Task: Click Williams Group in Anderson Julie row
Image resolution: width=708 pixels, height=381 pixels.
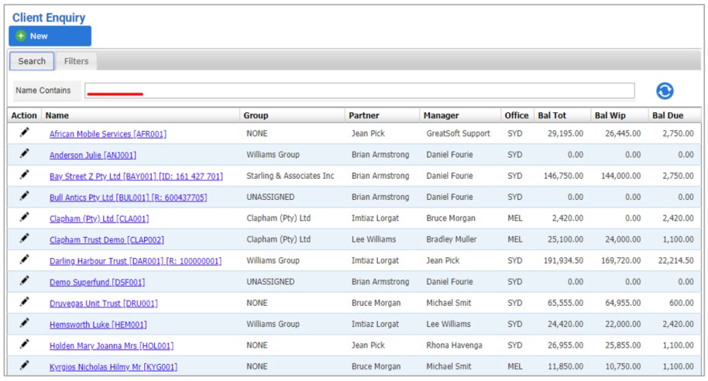Action: click(x=273, y=154)
